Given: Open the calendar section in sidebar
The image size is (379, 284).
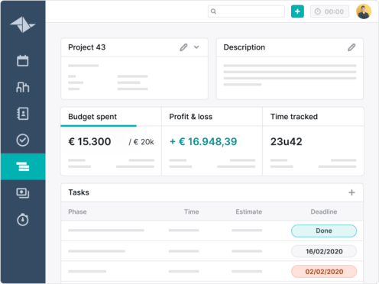Looking at the screenshot, I should (23, 60).
